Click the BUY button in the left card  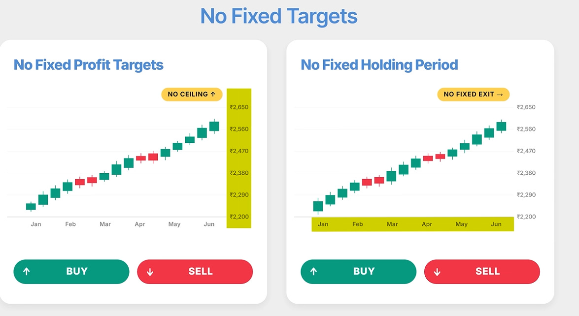point(71,272)
